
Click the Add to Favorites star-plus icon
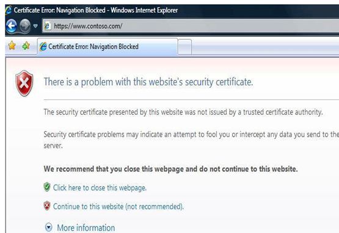tap(26, 46)
